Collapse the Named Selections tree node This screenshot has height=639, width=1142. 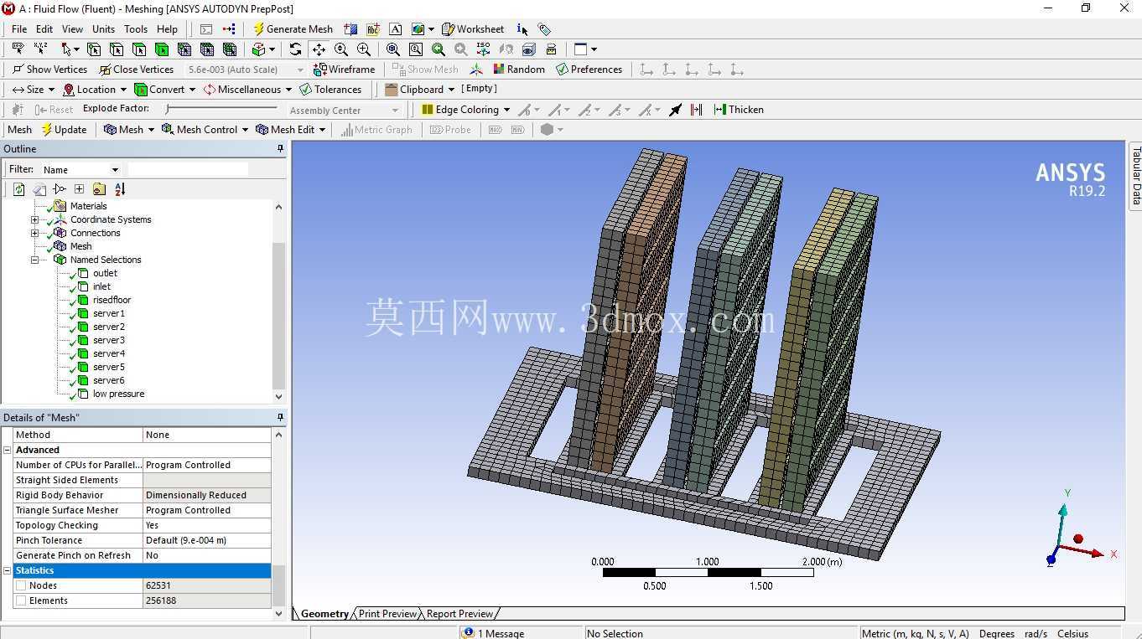(34, 260)
